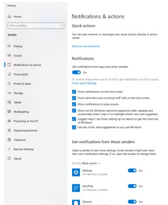This screenshot has width=168, height=205.
Task: Uncheck Show reminders and incoming VoIP calls
Action: (74, 98)
